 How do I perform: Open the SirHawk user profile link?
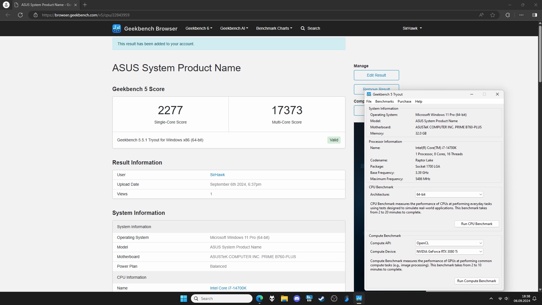tap(217, 175)
